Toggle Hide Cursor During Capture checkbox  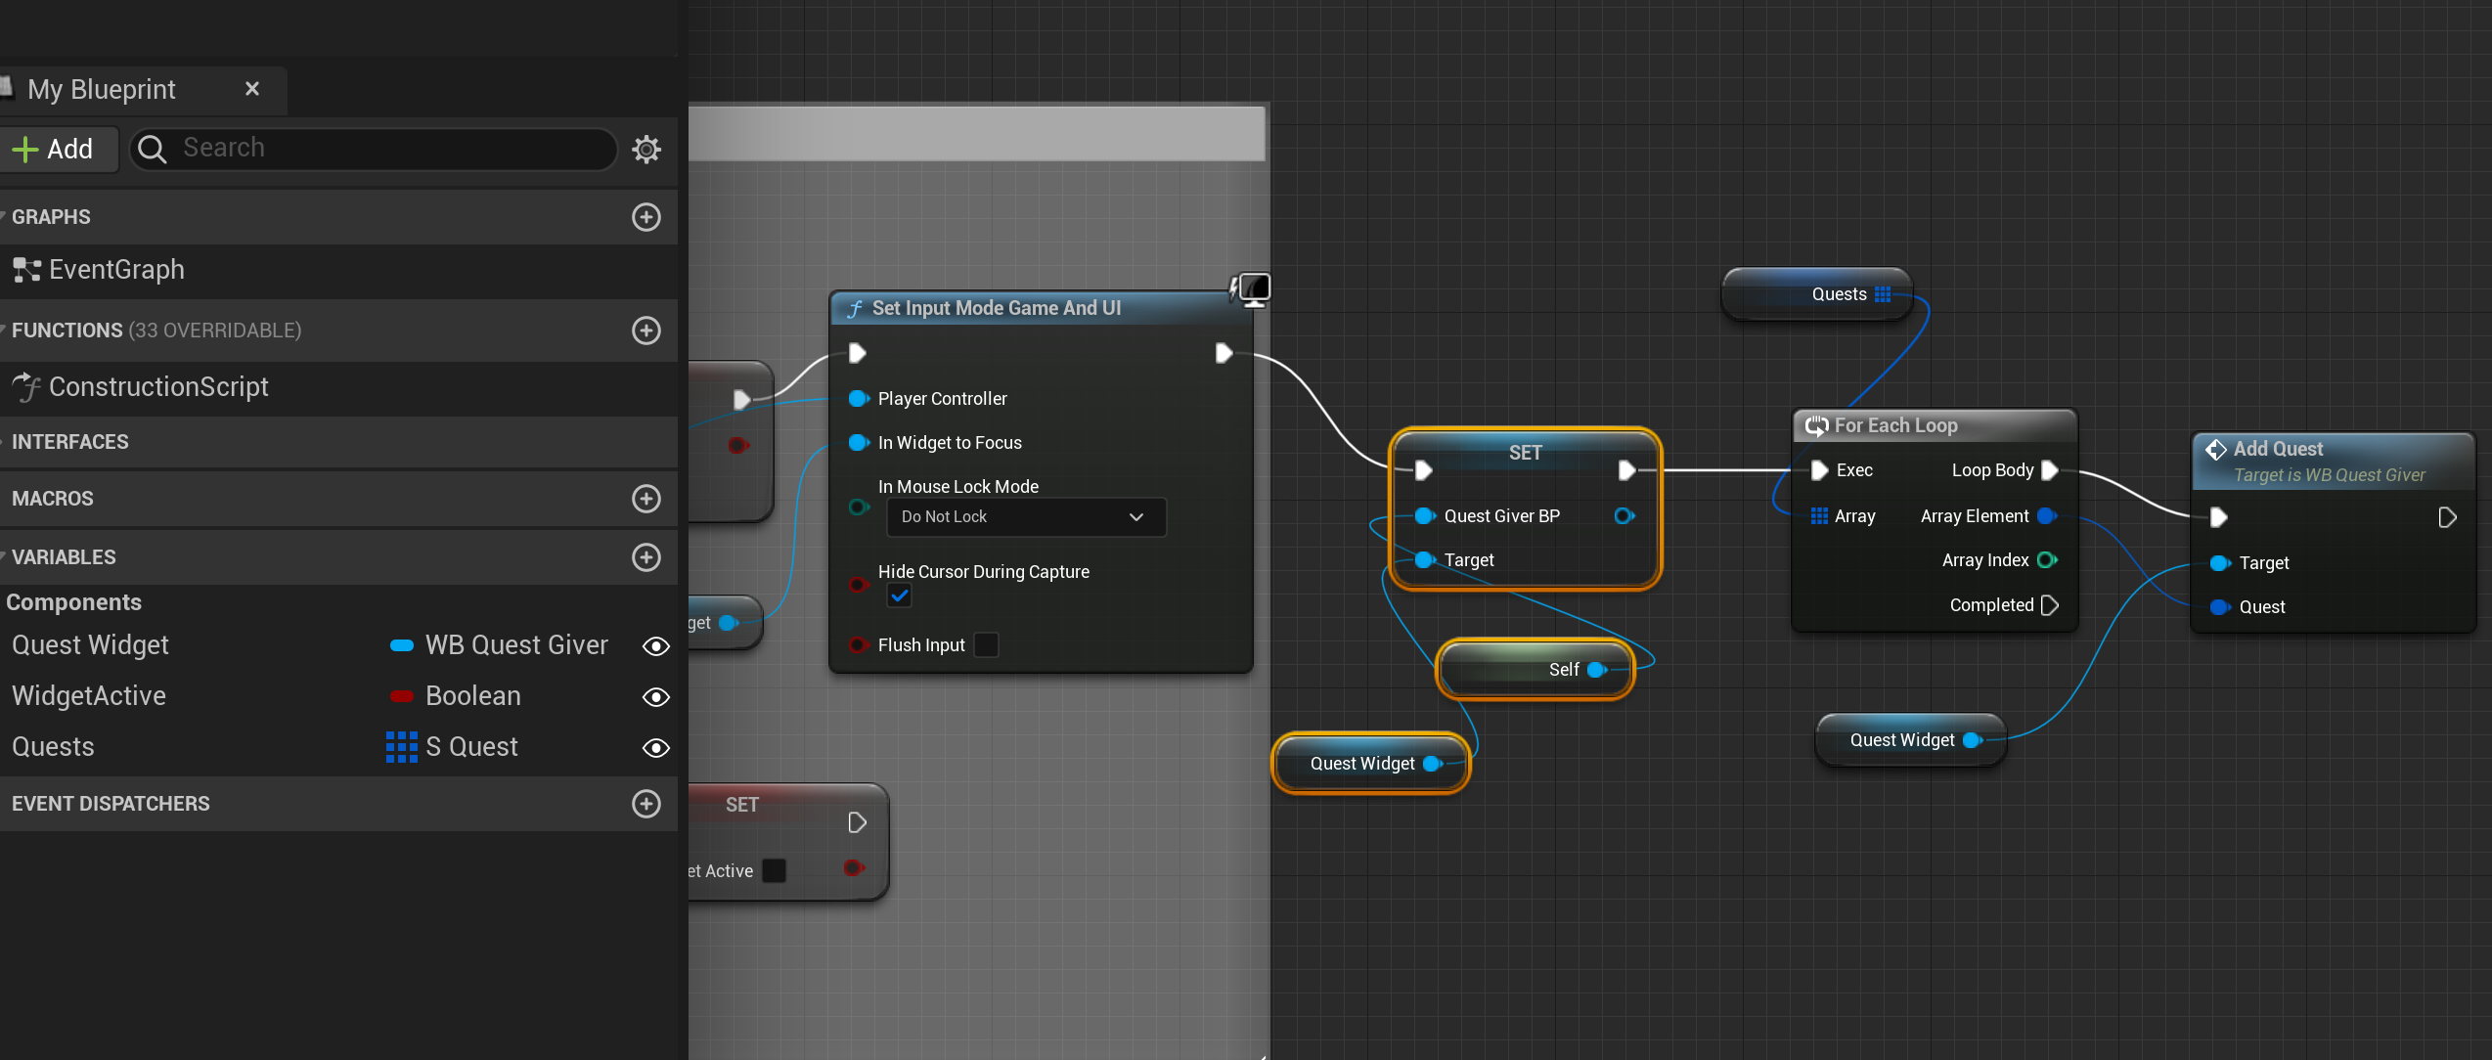click(899, 596)
